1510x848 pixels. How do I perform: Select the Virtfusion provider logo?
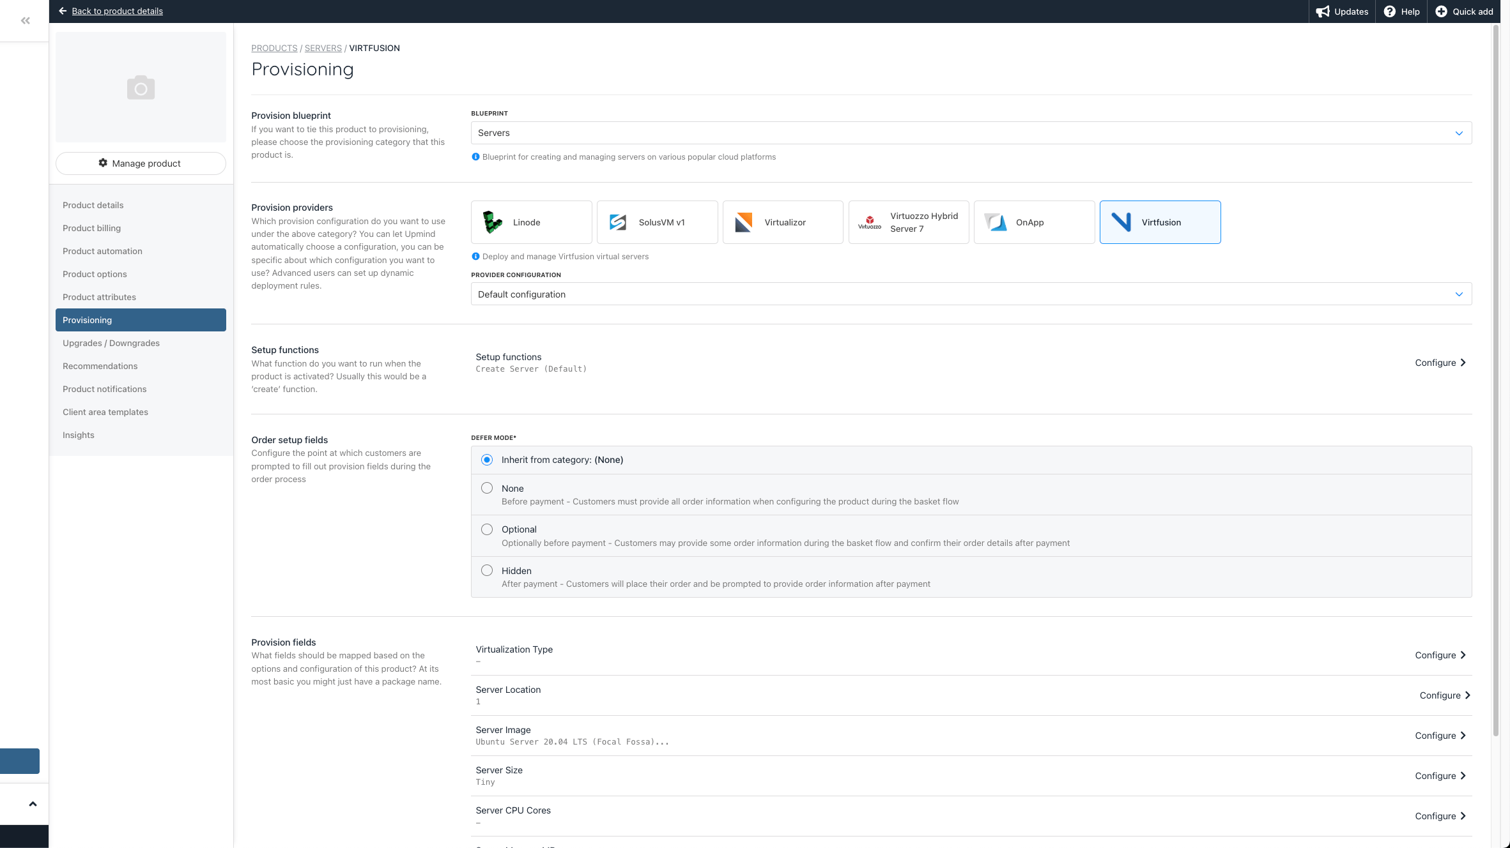click(x=1121, y=222)
